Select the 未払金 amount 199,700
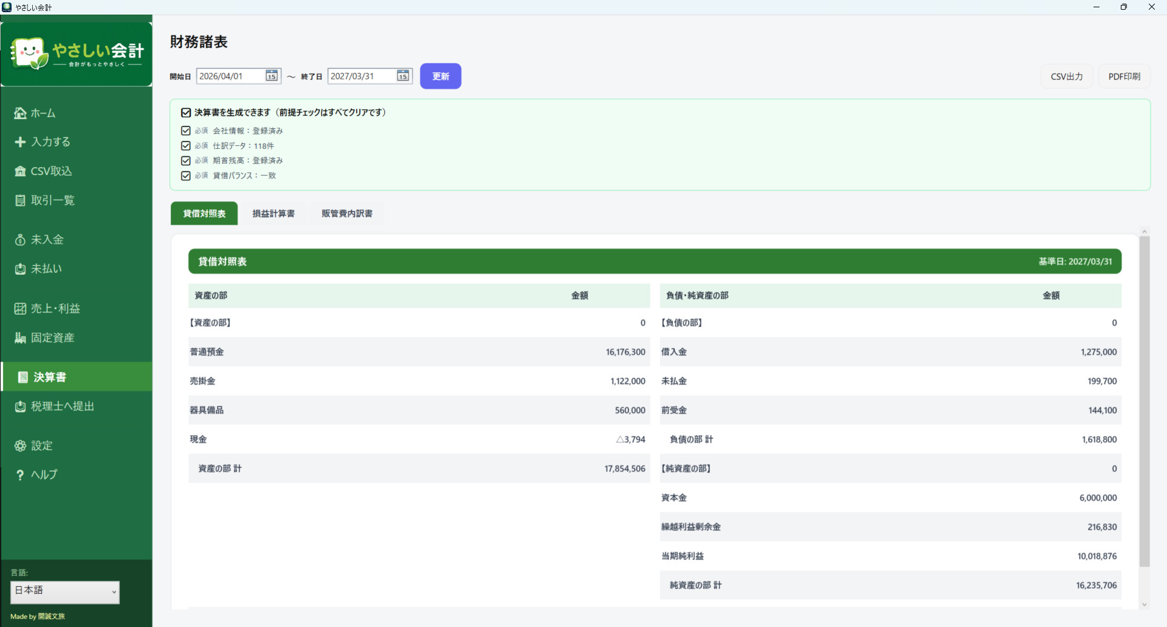The height and width of the screenshot is (627, 1167). coord(1102,382)
